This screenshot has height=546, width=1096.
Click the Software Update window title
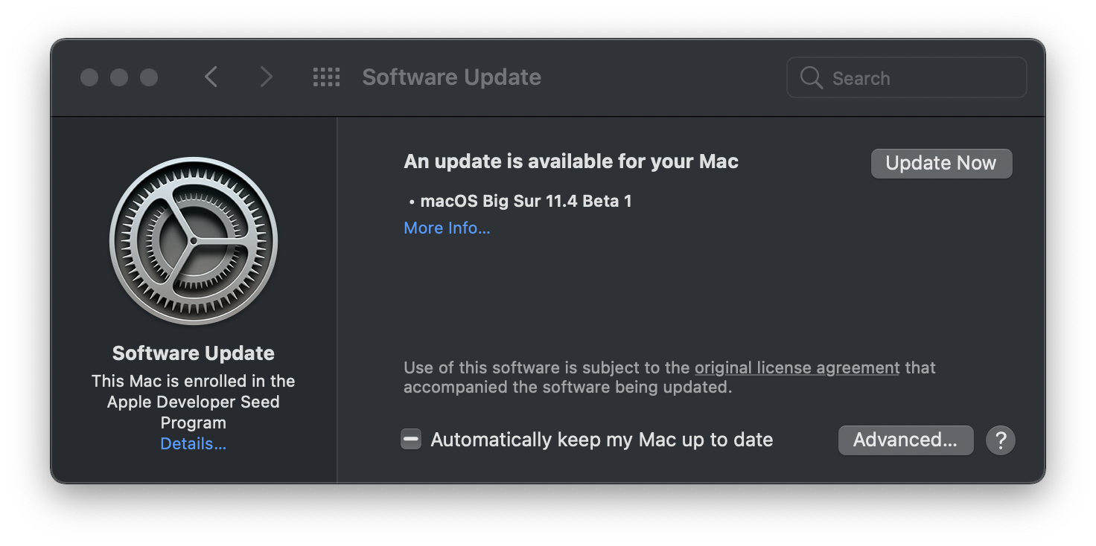click(451, 77)
